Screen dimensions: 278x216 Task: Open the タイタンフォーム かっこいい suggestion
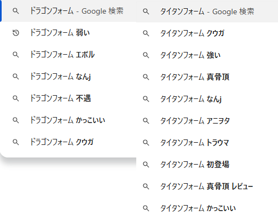[x=207, y=208]
